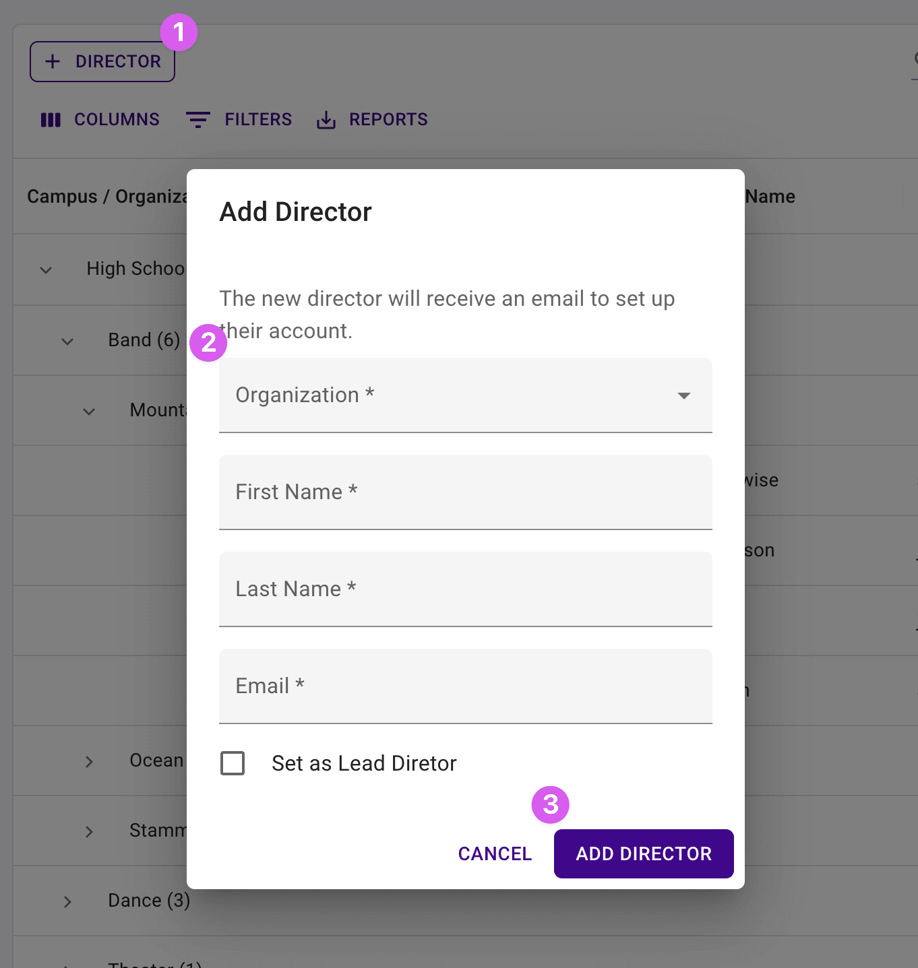Focus the Last Name field
The height and width of the screenshot is (968, 918).
point(466,589)
